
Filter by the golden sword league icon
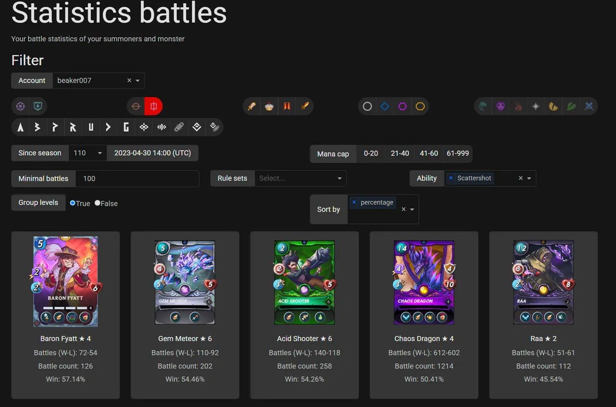coord(305,106)
